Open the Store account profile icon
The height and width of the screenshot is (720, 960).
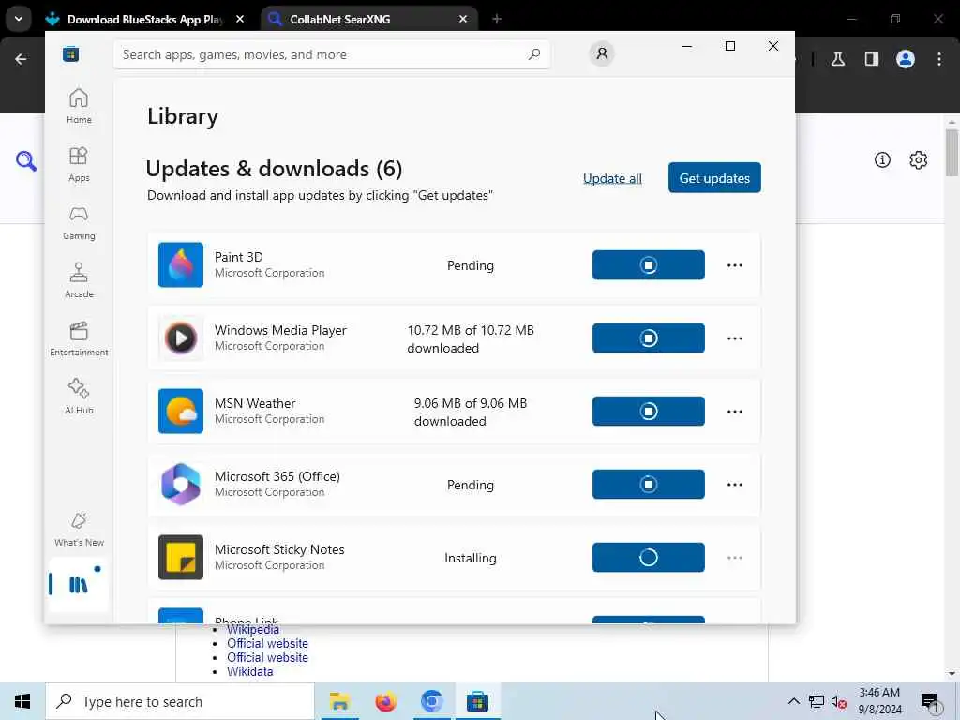(602, 53)
